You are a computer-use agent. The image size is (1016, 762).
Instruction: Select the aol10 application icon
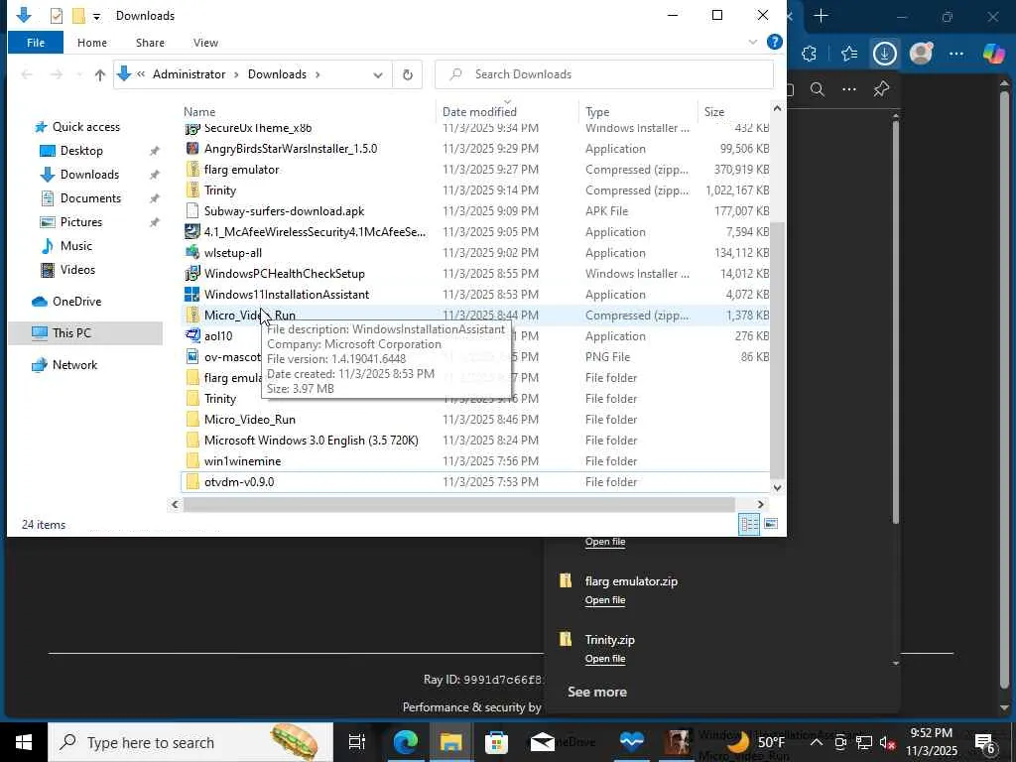(x=192, y=335)
